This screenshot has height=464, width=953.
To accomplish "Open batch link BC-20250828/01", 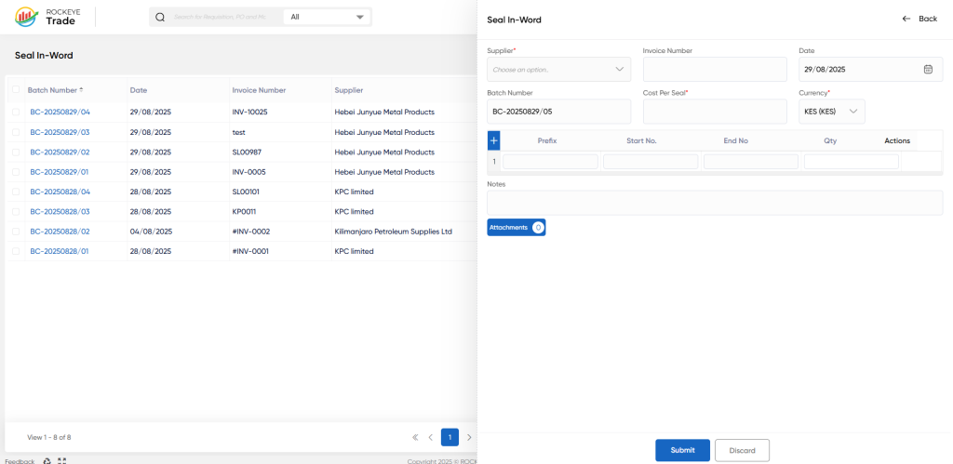I will pyautogui.click(x=60, y=251).
